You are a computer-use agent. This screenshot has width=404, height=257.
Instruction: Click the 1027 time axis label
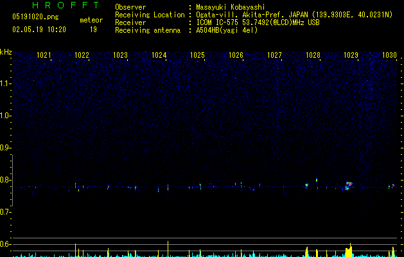point(274,55)
